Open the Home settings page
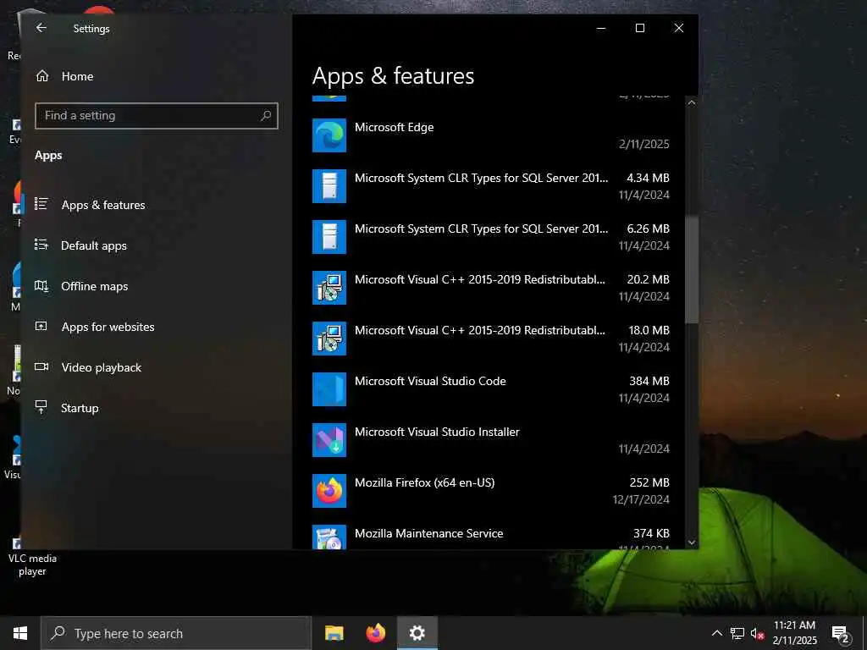The image size is (867, 650). [157, 76]
